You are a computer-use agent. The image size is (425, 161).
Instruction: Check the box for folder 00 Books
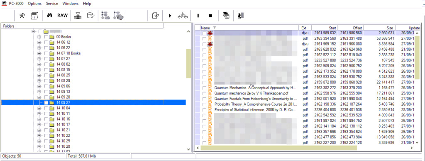tap(46, 37)
